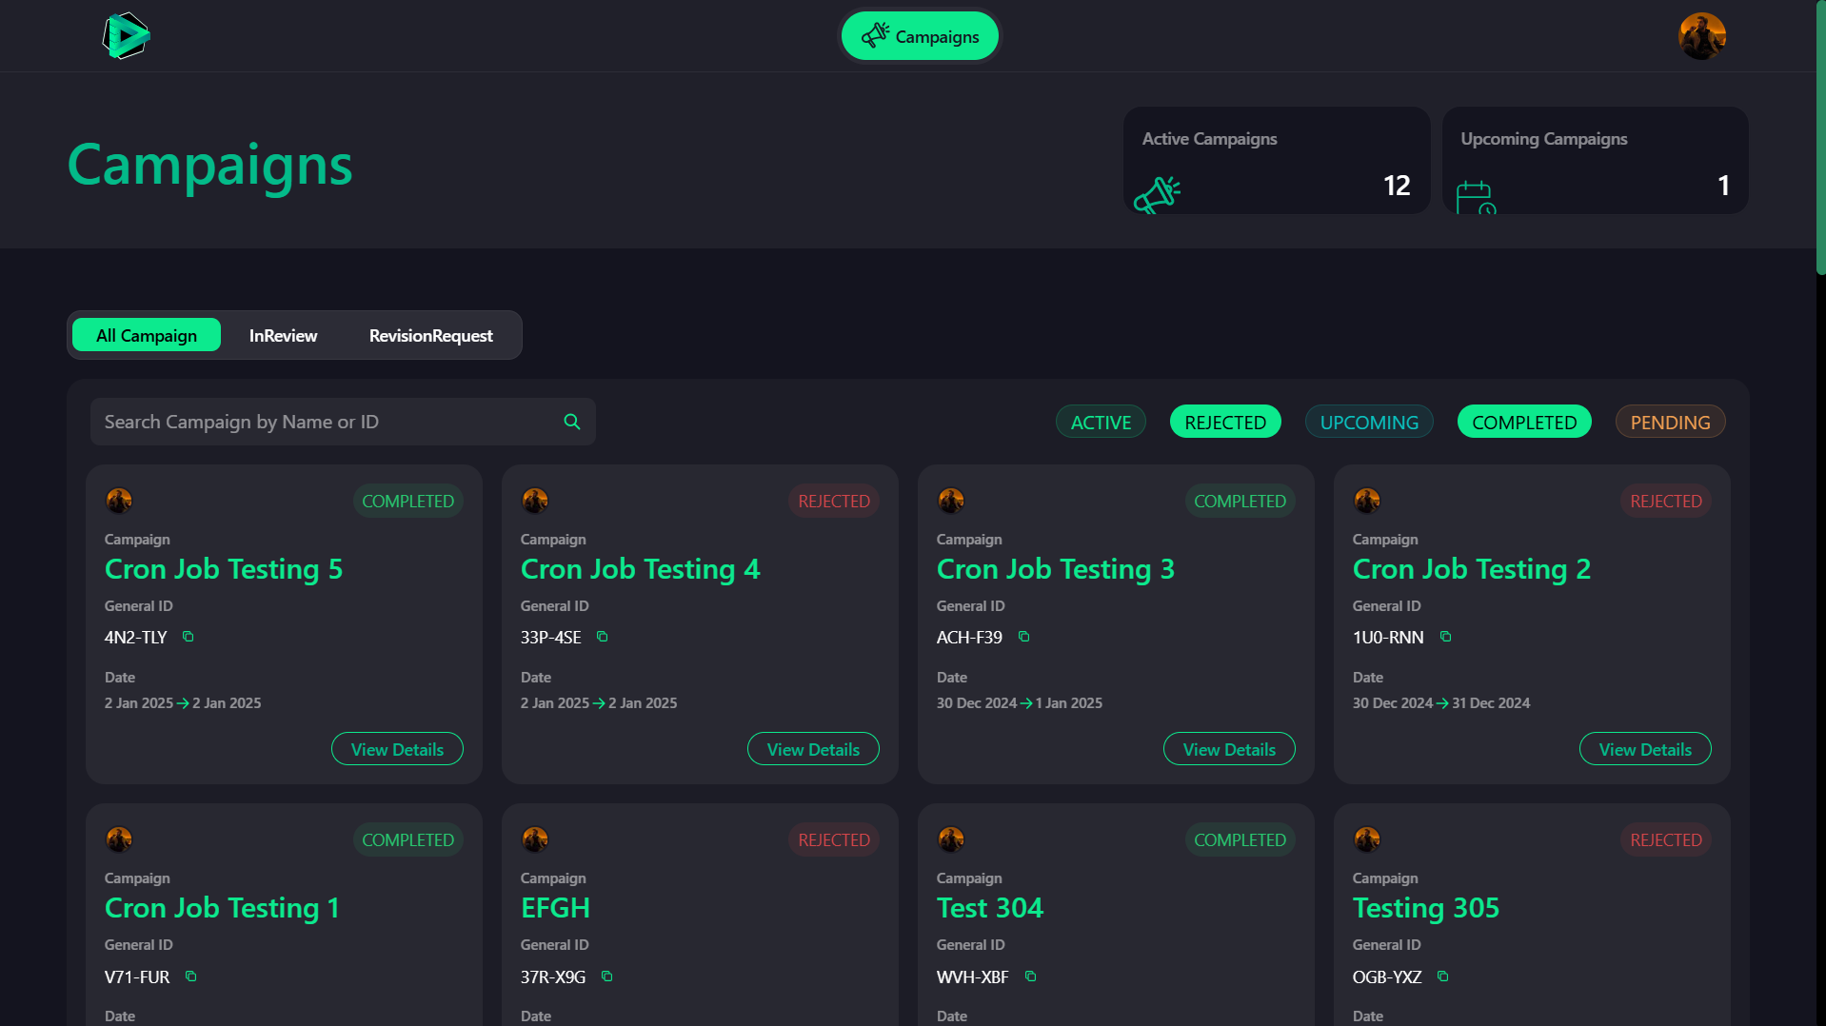Click the REJECTED badge on EFGH card

[x=834, y=839]
